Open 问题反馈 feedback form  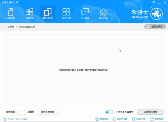pyautogui.click(x=138, y=119)
